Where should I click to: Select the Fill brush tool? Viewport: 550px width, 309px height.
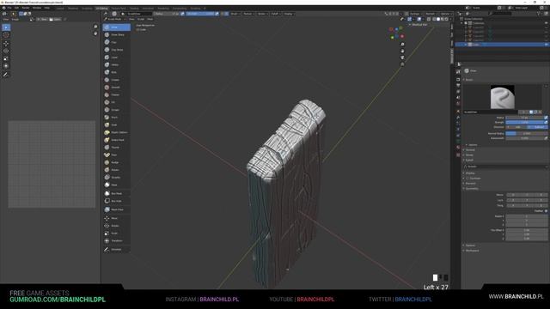pos(117,102)
